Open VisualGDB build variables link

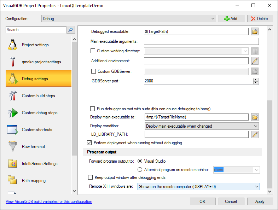pyautogui.click(x=49, y=202)
